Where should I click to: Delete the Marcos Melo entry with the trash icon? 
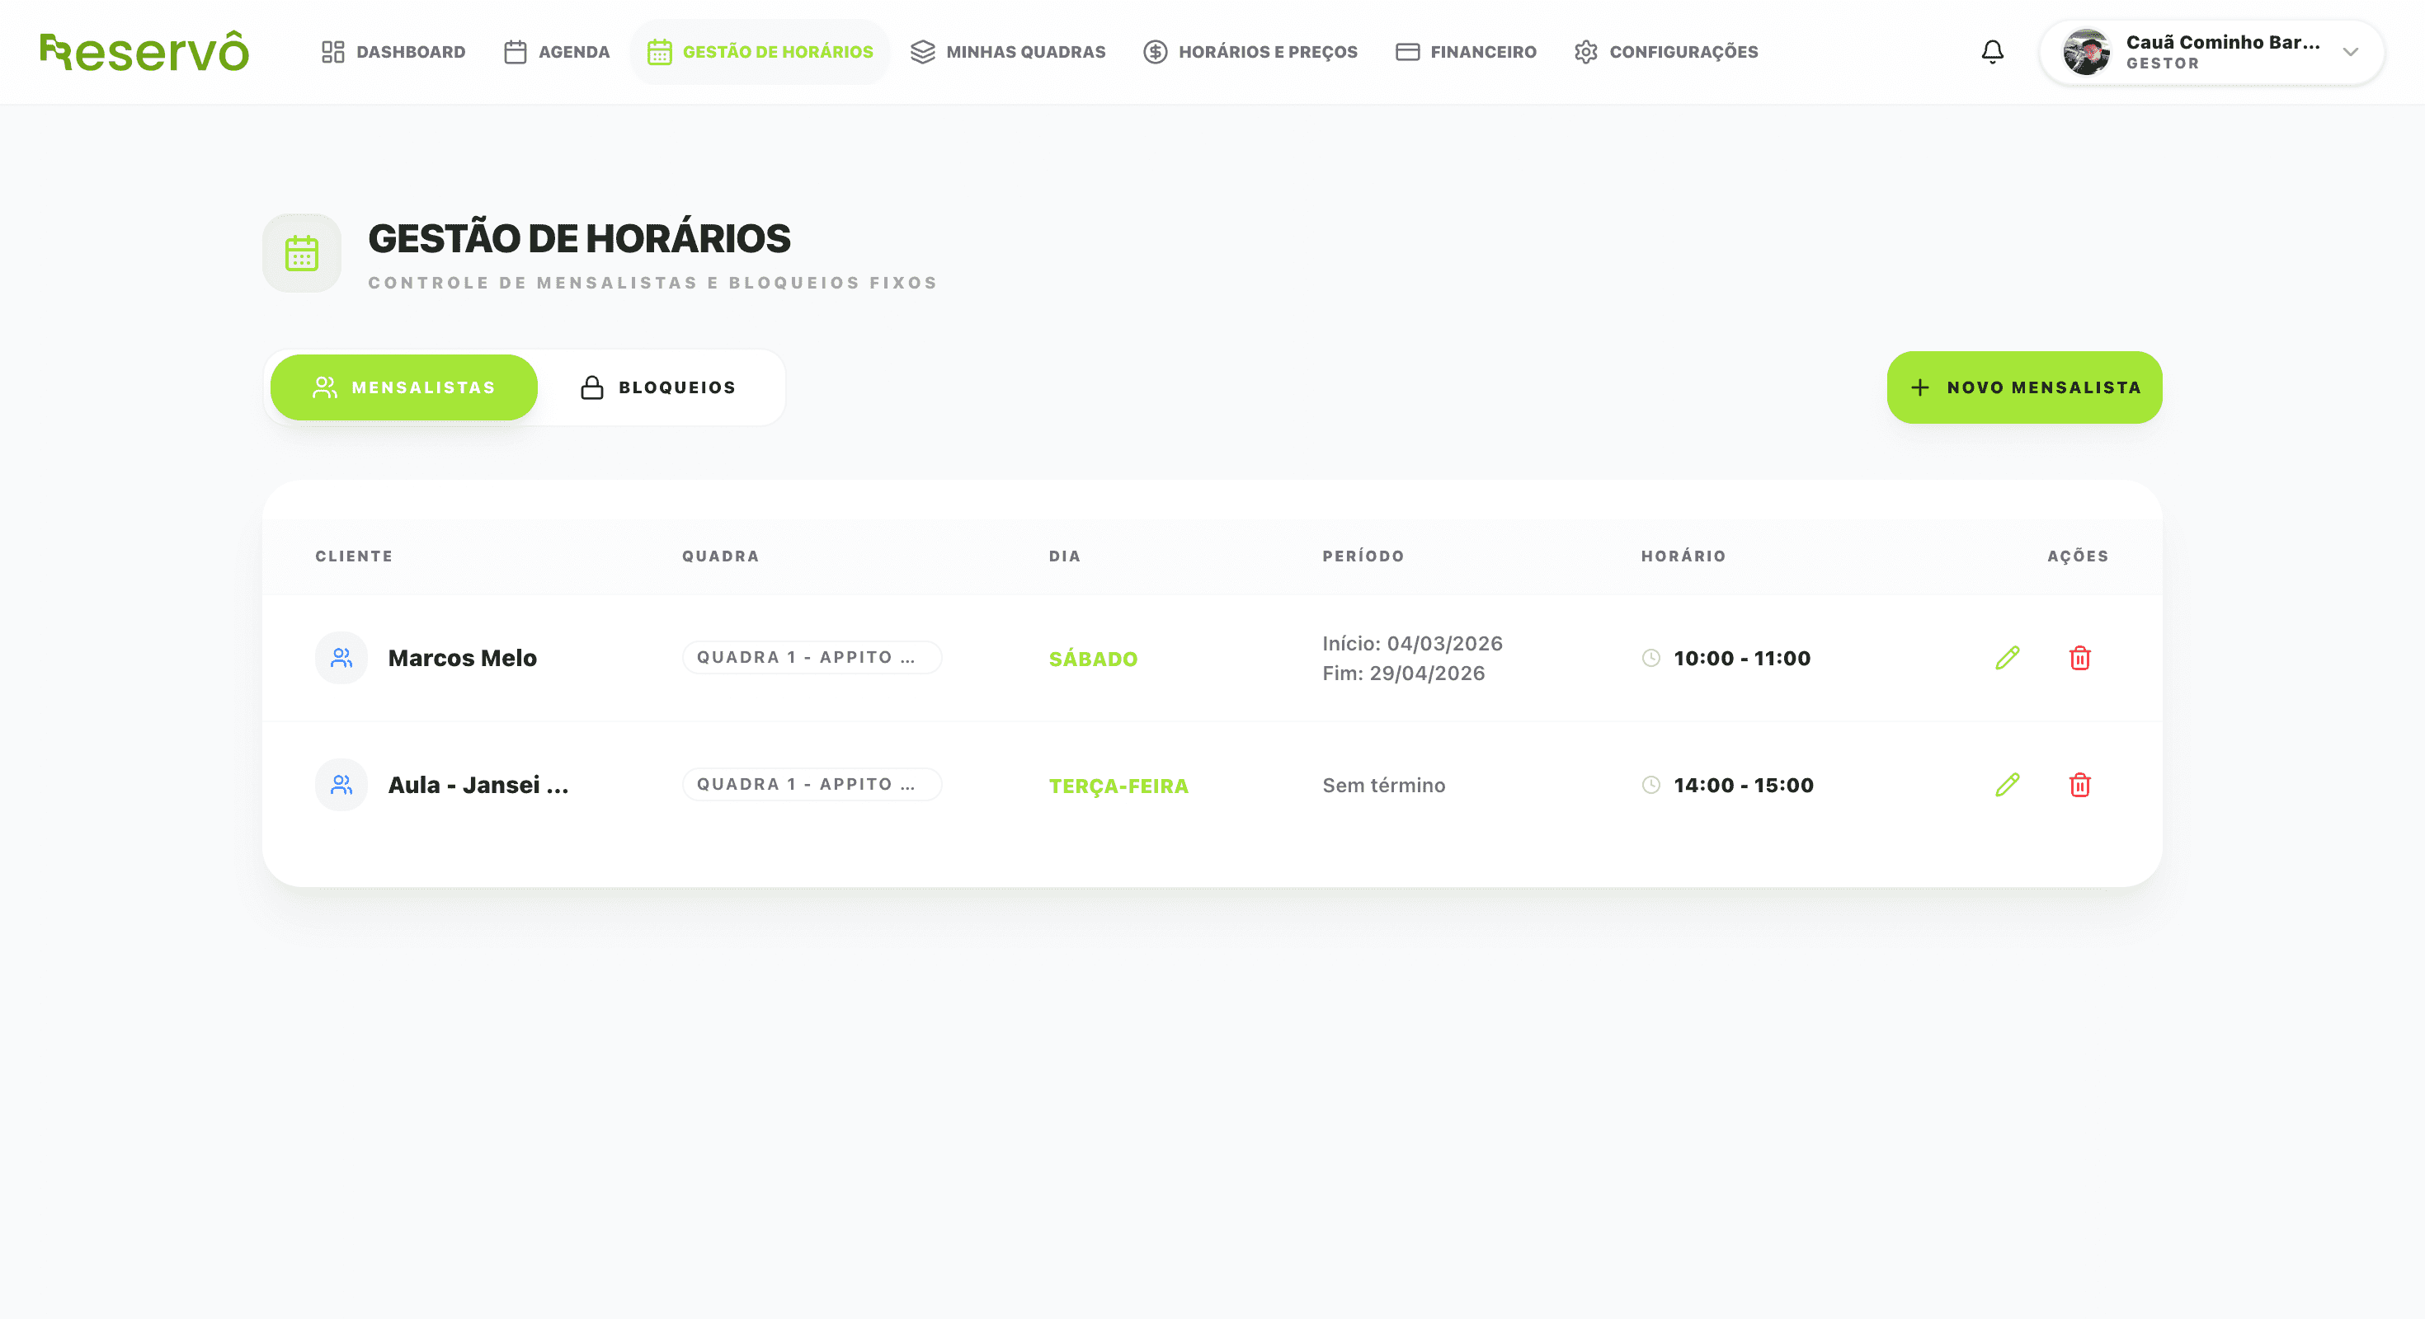point(2079,658)
